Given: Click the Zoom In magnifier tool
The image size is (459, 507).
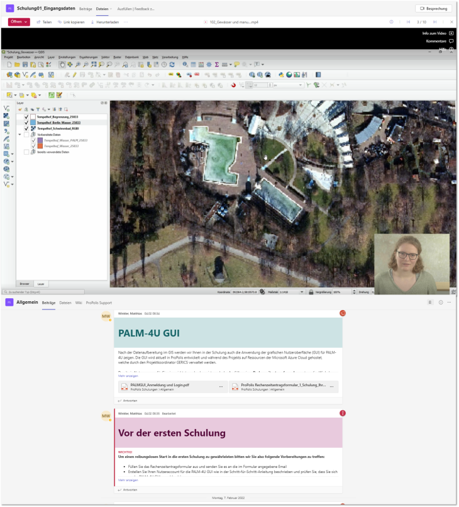Looking at the screenshot, I should point(78,65).
